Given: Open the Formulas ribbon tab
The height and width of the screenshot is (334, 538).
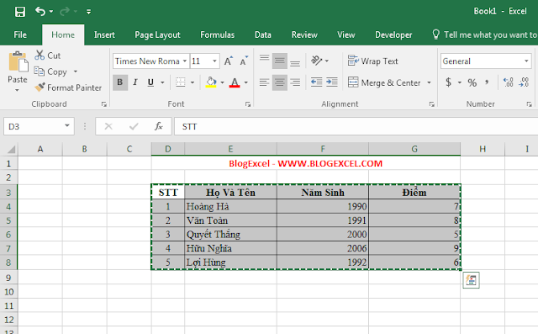Looking at the screenshot, I should [x=217, y=34].
